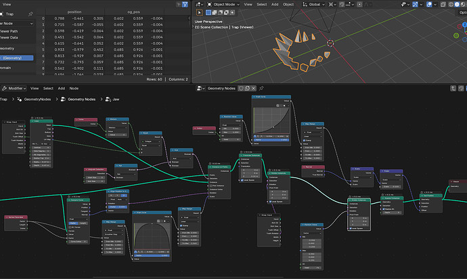Click Jaw breadcrumb

(x=116, y=100)
